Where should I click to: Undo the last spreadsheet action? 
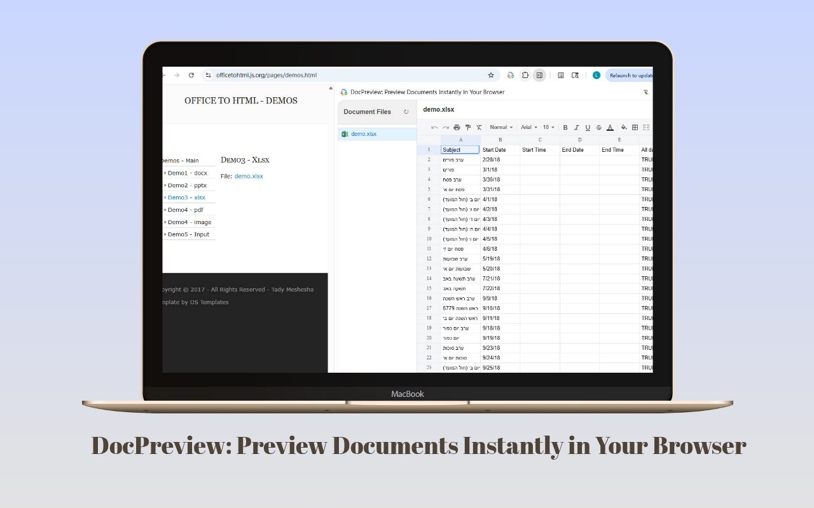point(434,128)
